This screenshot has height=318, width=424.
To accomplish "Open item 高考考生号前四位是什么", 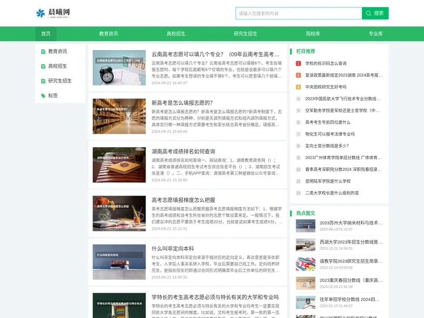I will coord(328,122).
